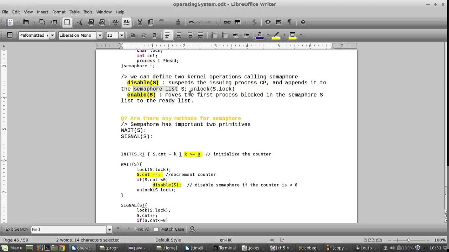Expand the Undo history dropdown arrow
The height and width of the screenshot is (252, 449).
point(199,22)
